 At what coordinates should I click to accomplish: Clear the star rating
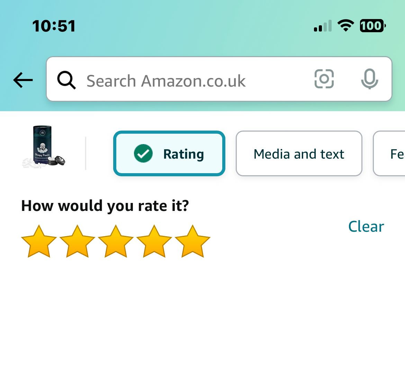coord(366,227)
